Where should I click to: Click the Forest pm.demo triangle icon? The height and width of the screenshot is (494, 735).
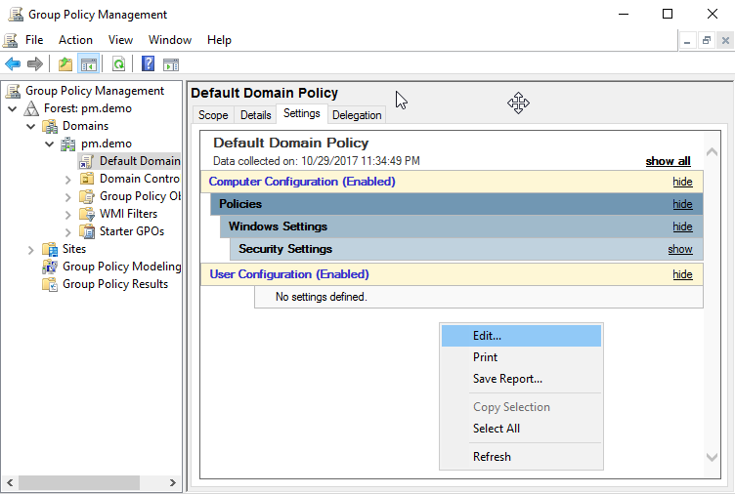pos(31,108)
